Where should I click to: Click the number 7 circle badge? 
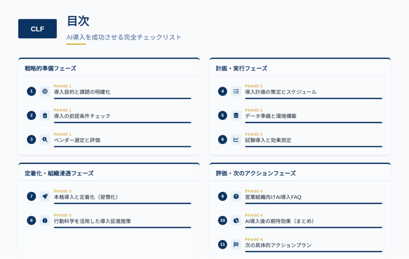tap(31, 196)
